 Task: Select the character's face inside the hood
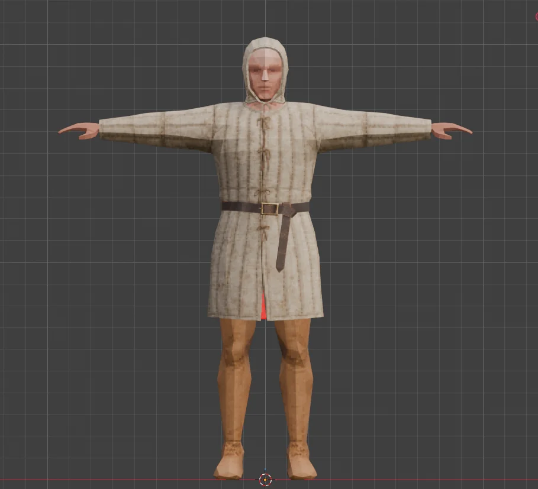pyautogui.click(x=265, y=75)
